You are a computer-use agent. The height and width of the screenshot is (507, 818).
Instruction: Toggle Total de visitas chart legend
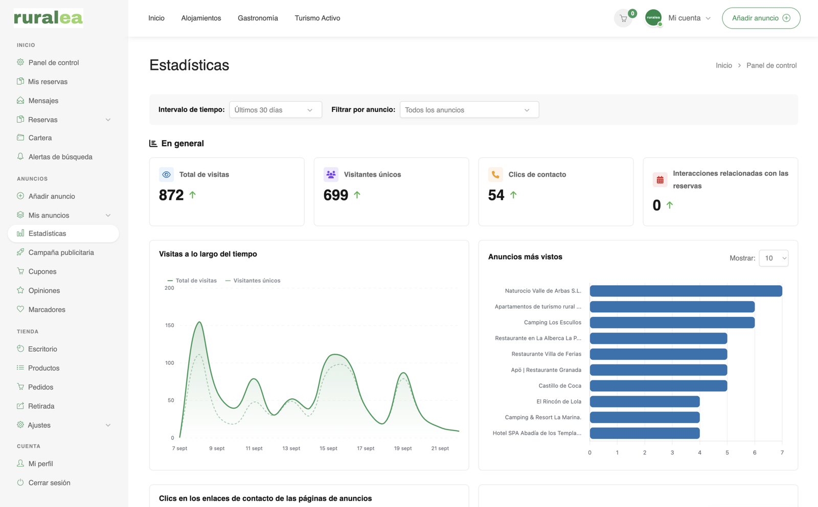[192, 281]
